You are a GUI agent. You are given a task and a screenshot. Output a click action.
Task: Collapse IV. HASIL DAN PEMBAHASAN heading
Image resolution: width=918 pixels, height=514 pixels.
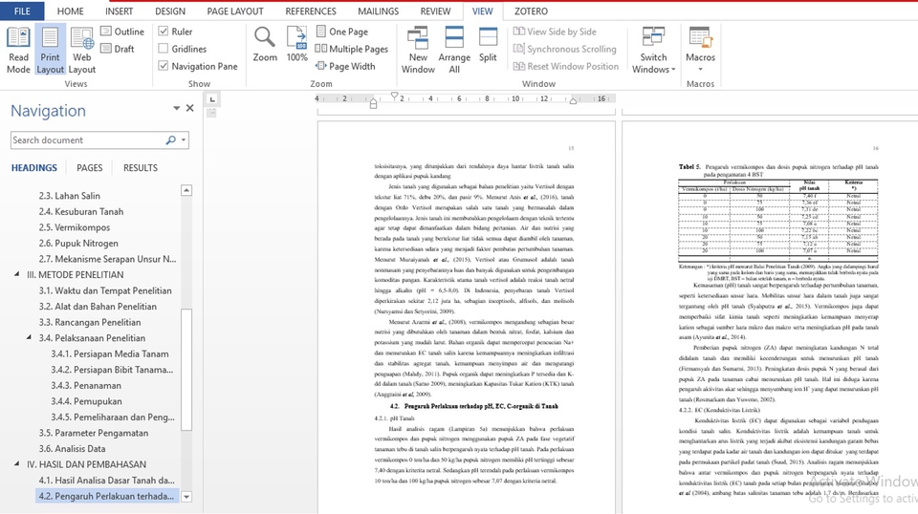(16, 463)
